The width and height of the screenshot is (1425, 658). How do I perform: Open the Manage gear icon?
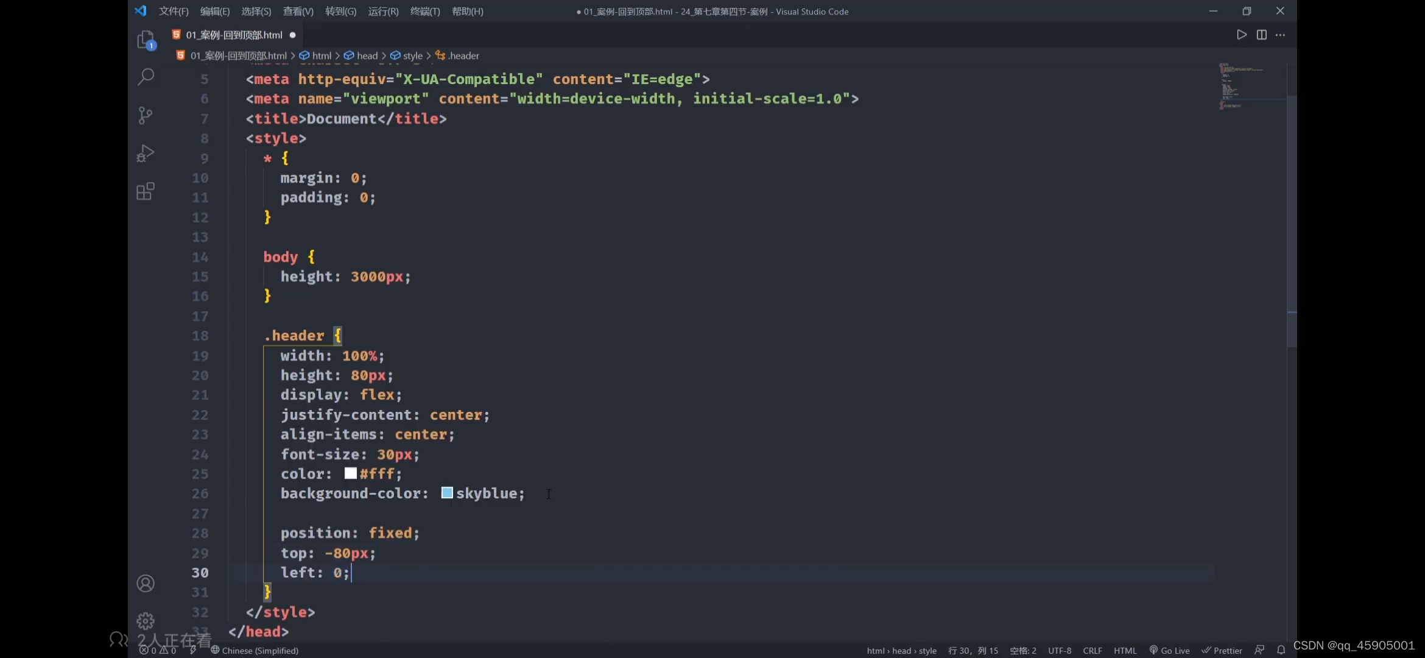point(146,621)
